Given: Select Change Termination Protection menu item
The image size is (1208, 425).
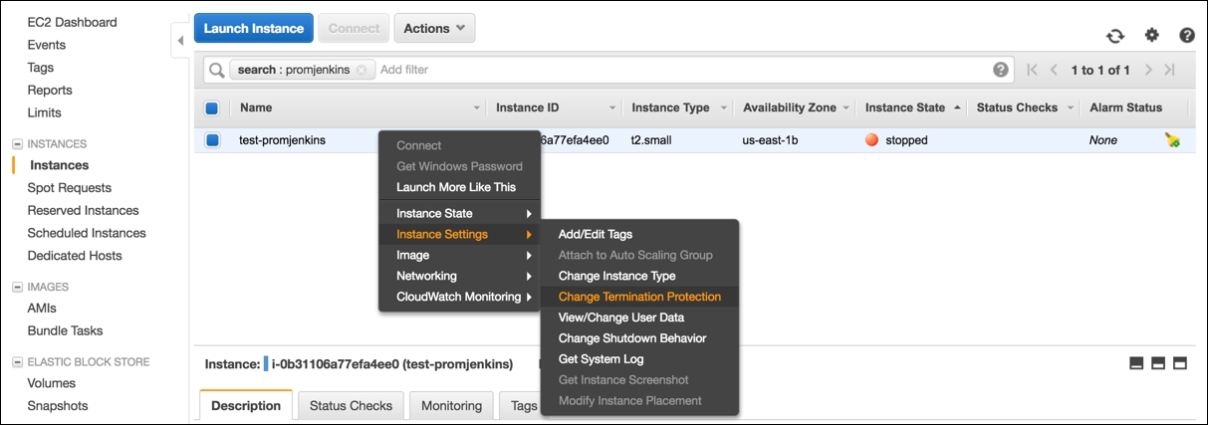Looking at the screenshot, I should click(639, 297).
